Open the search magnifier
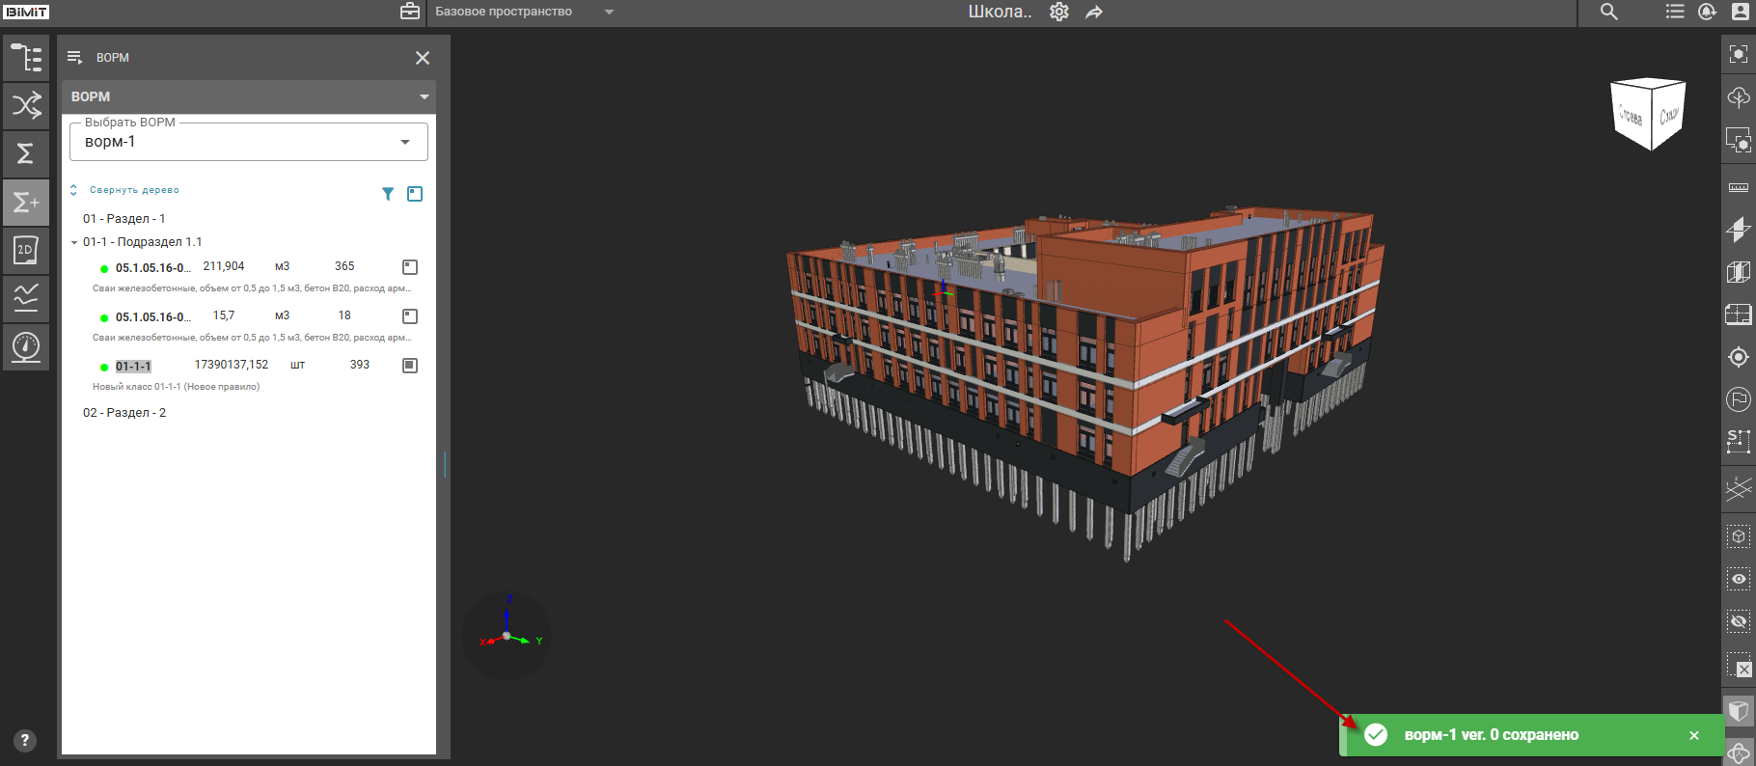 (x=1609, y=12)
